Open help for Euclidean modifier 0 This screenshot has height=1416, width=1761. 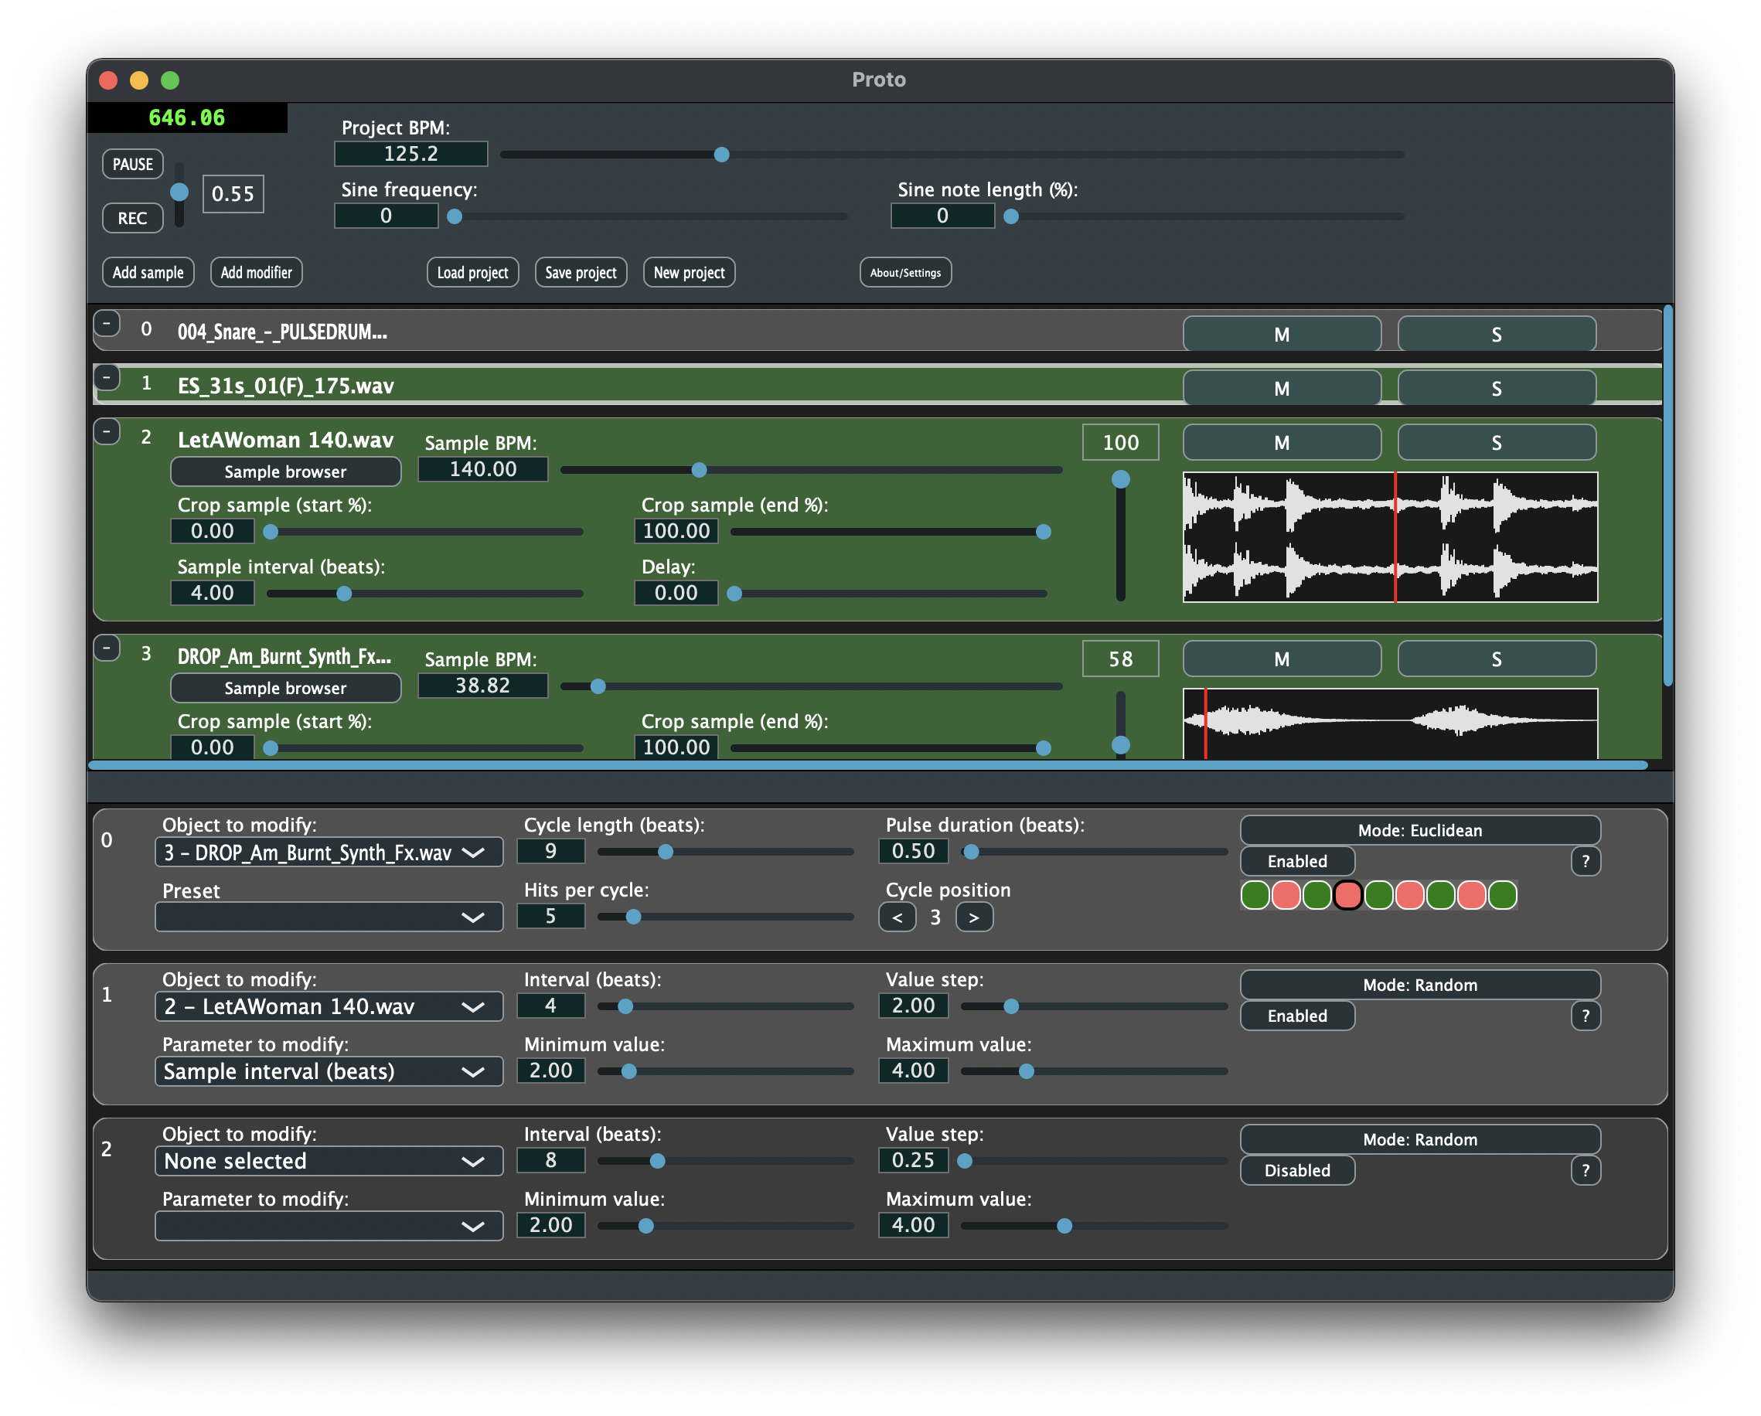tap(1585, 861)
